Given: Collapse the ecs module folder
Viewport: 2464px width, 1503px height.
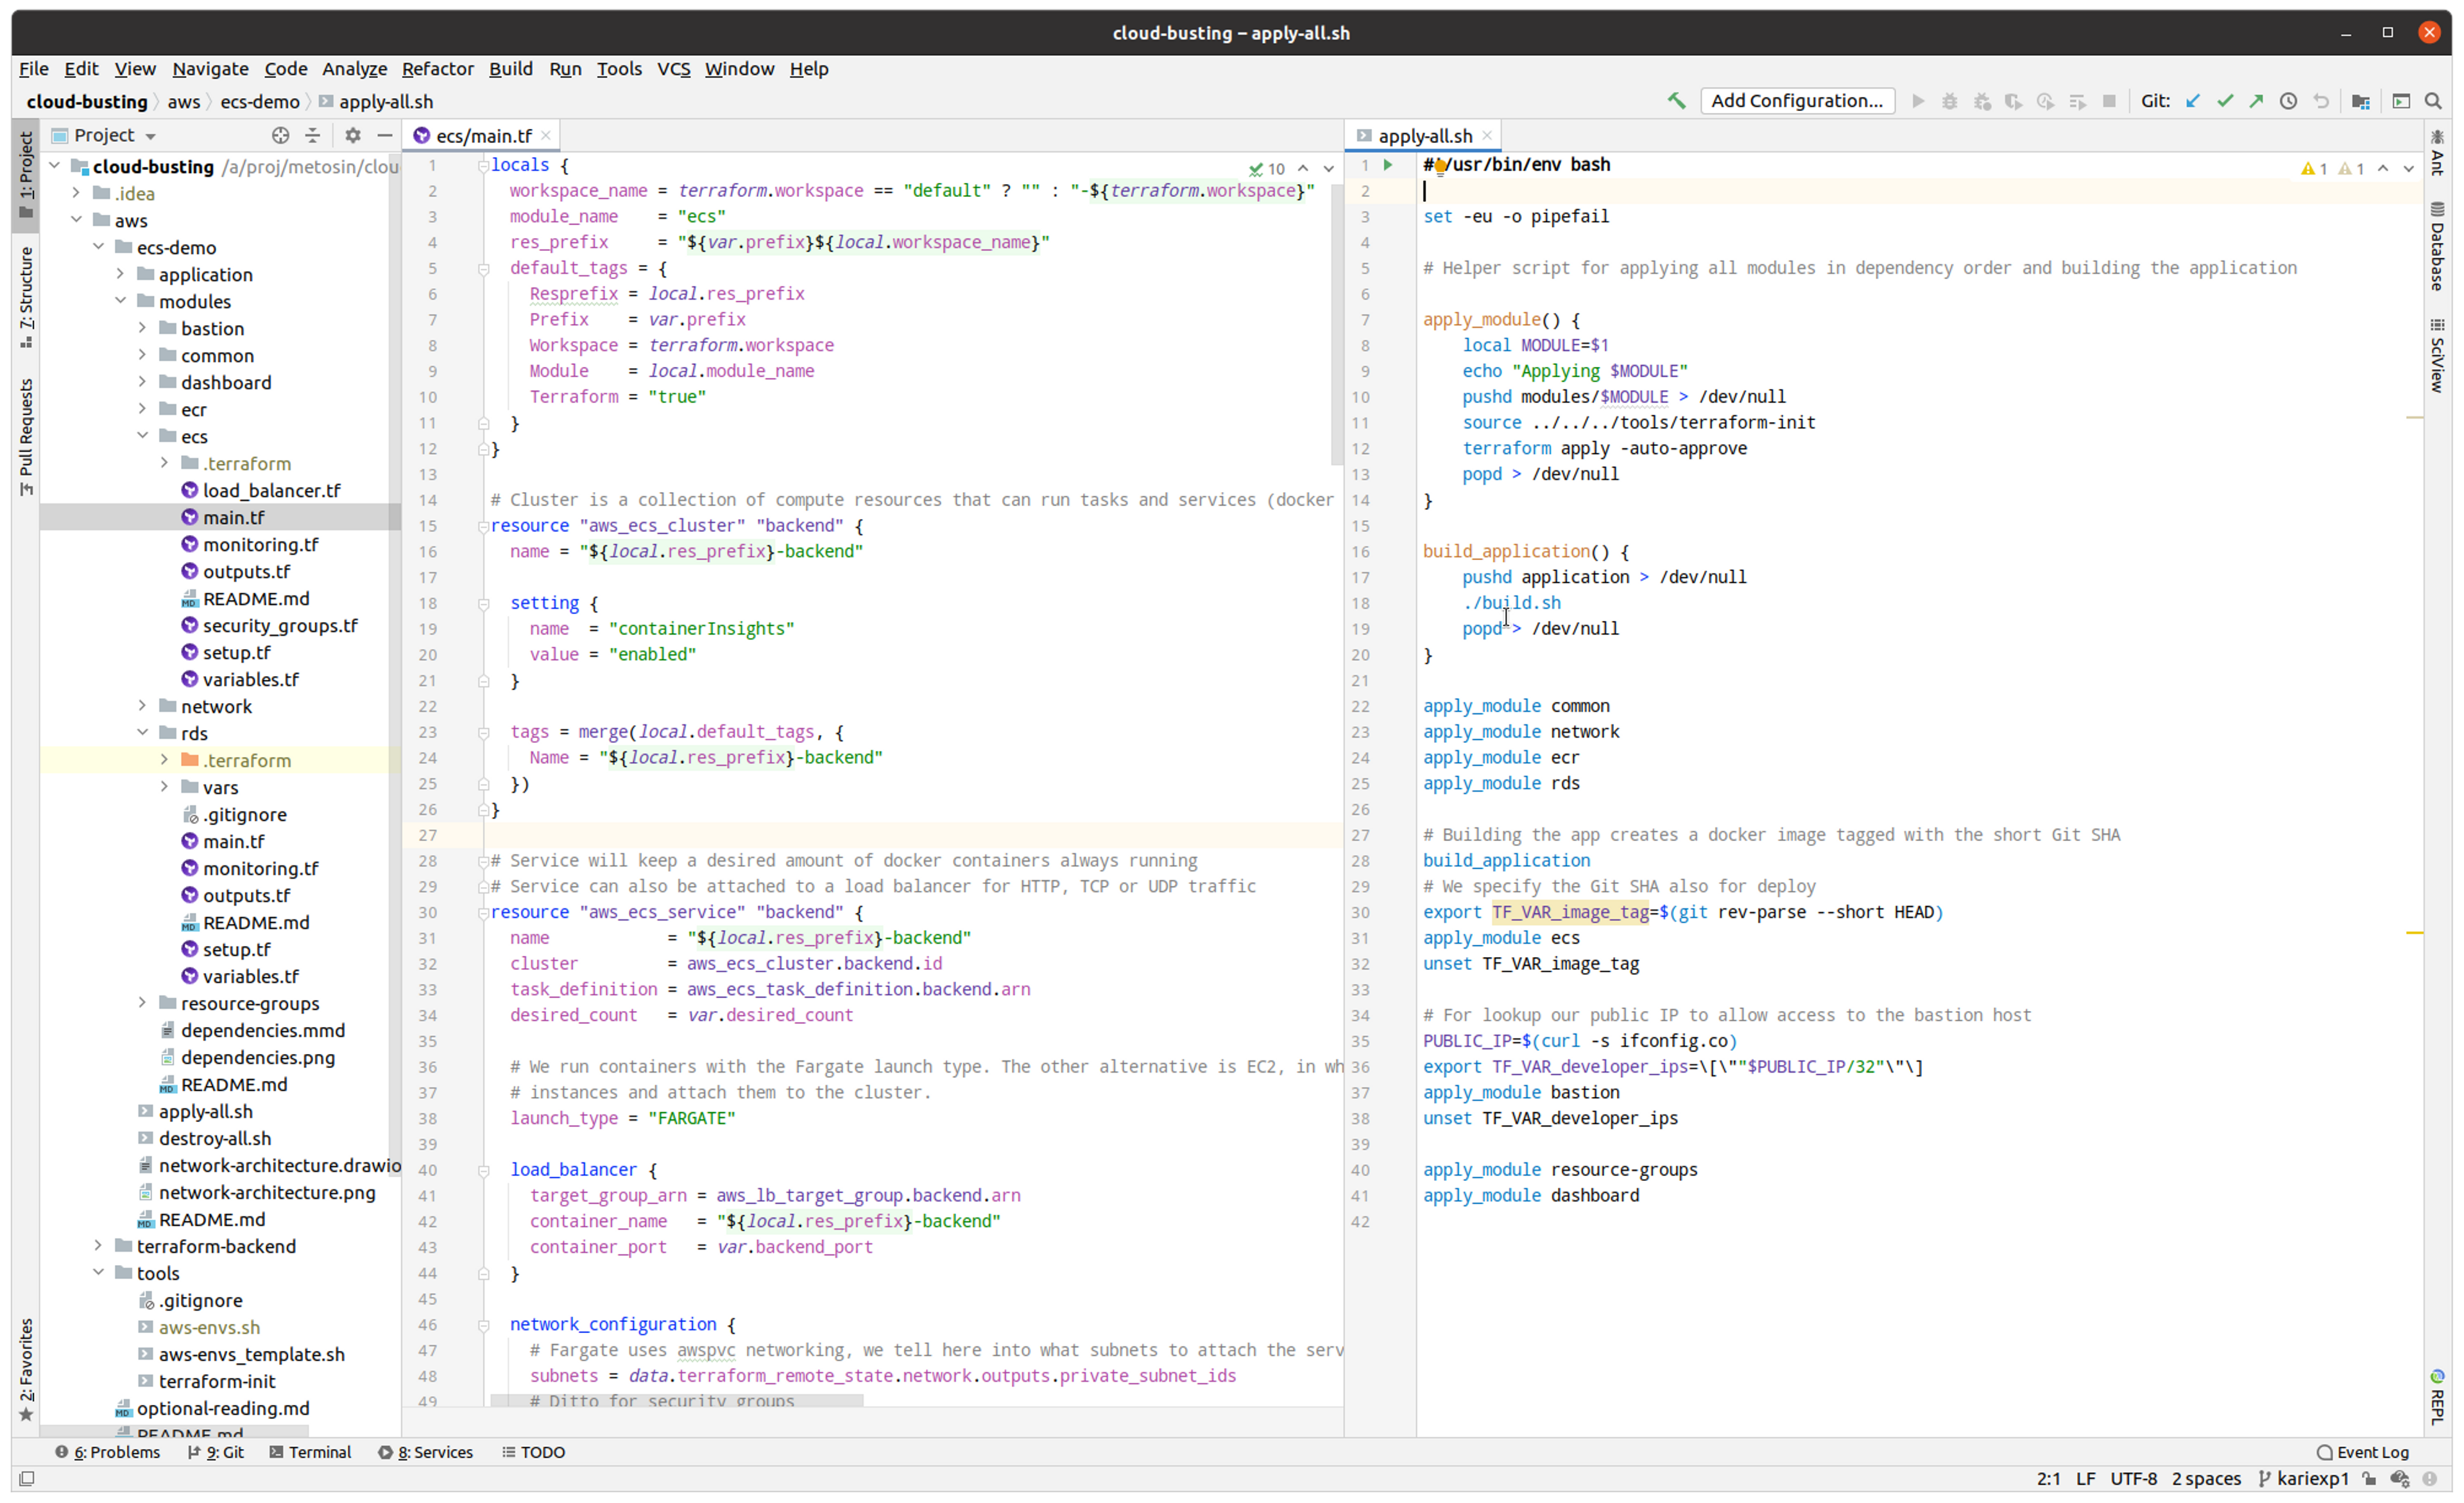Looking at the screenshot, I should (x=142, y=436).
